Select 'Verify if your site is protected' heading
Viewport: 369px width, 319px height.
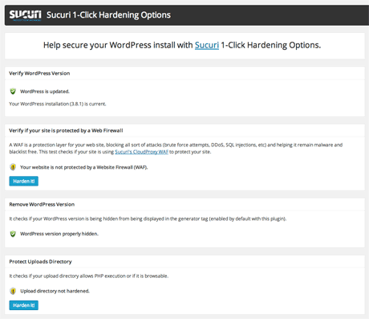66,130
